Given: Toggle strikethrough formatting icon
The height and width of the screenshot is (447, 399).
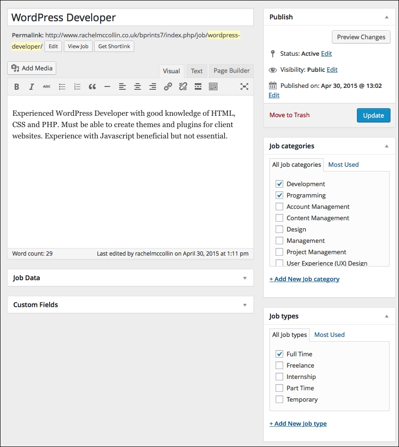Looking at the screenshot, I should [46, 86].
